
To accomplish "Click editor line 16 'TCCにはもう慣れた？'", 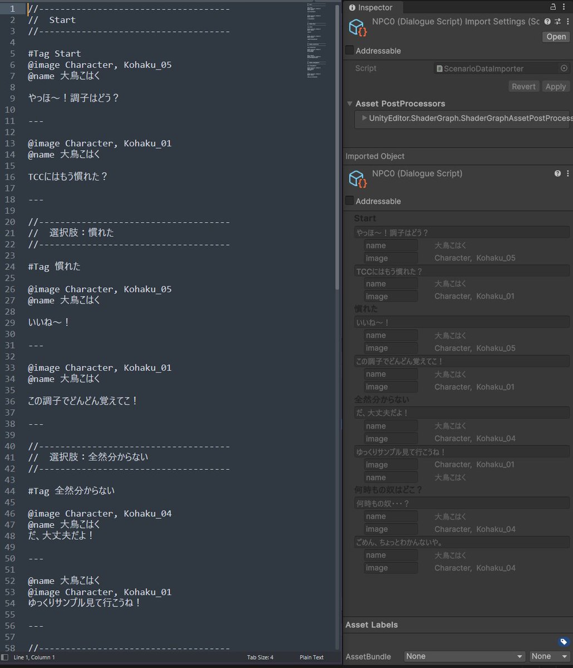I will [x=67, y=177].
